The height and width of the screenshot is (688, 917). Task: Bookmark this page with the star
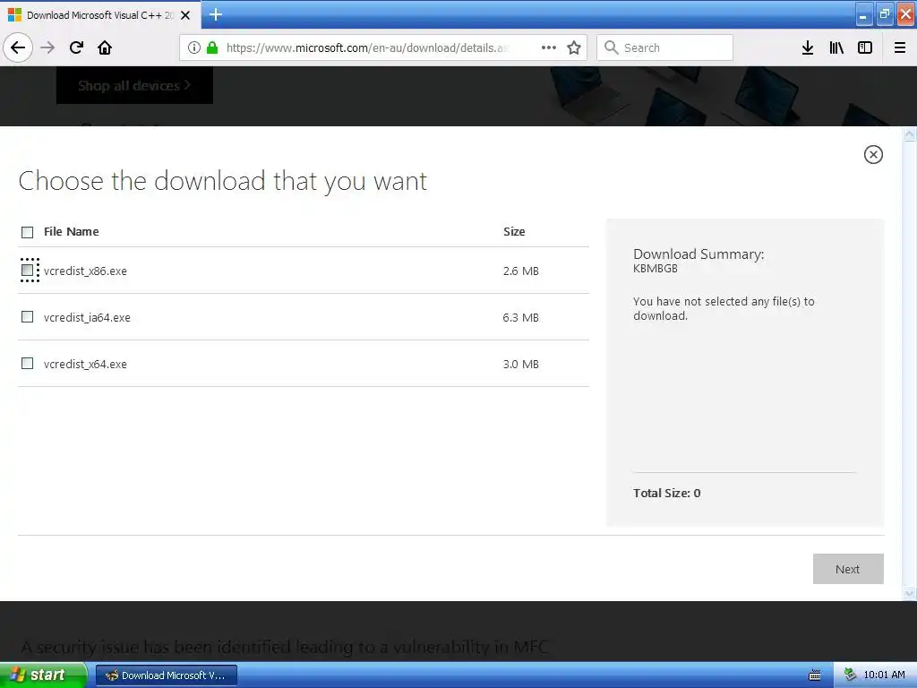click(574, 47)
